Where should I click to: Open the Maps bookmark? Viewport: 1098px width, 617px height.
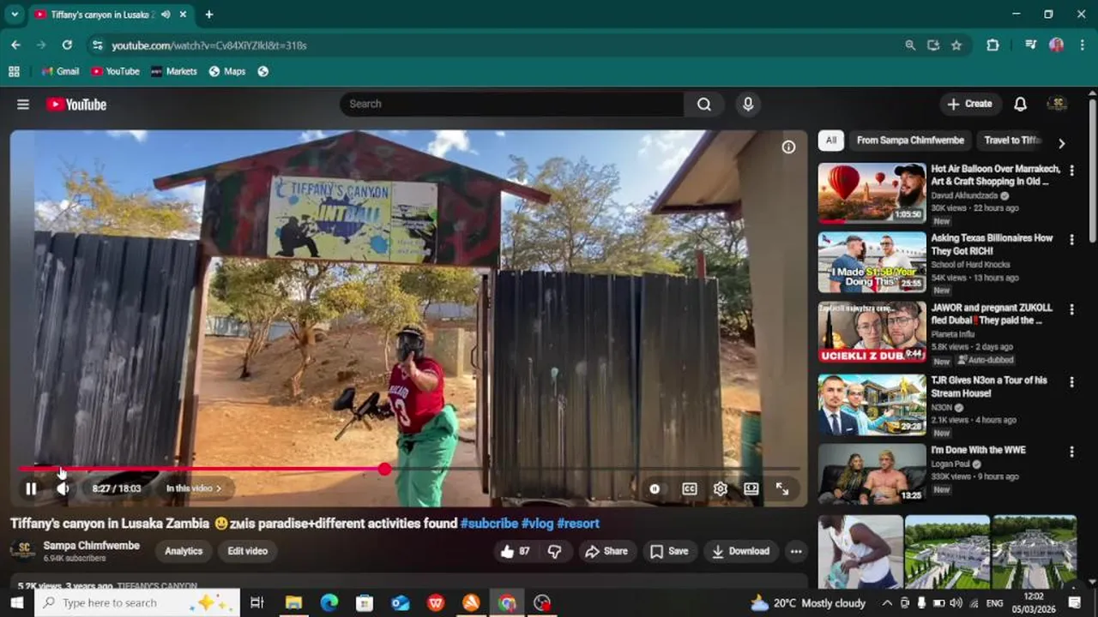click(x=227, y=72)
